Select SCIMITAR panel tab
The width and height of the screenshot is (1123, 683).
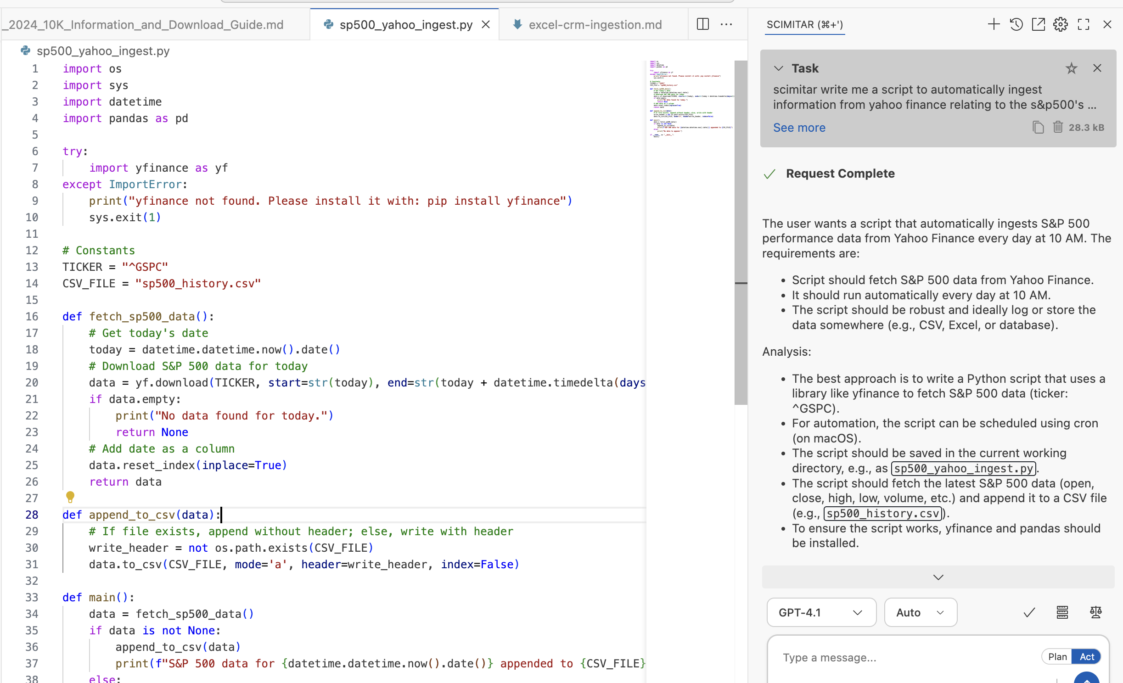(805, 25)
